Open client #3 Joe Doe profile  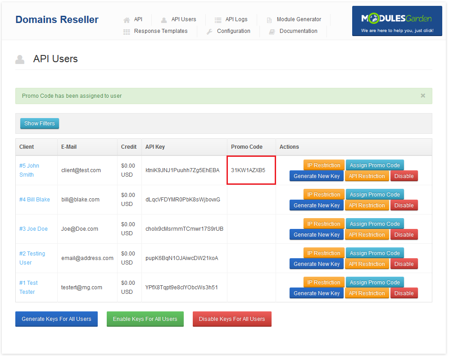33,229
